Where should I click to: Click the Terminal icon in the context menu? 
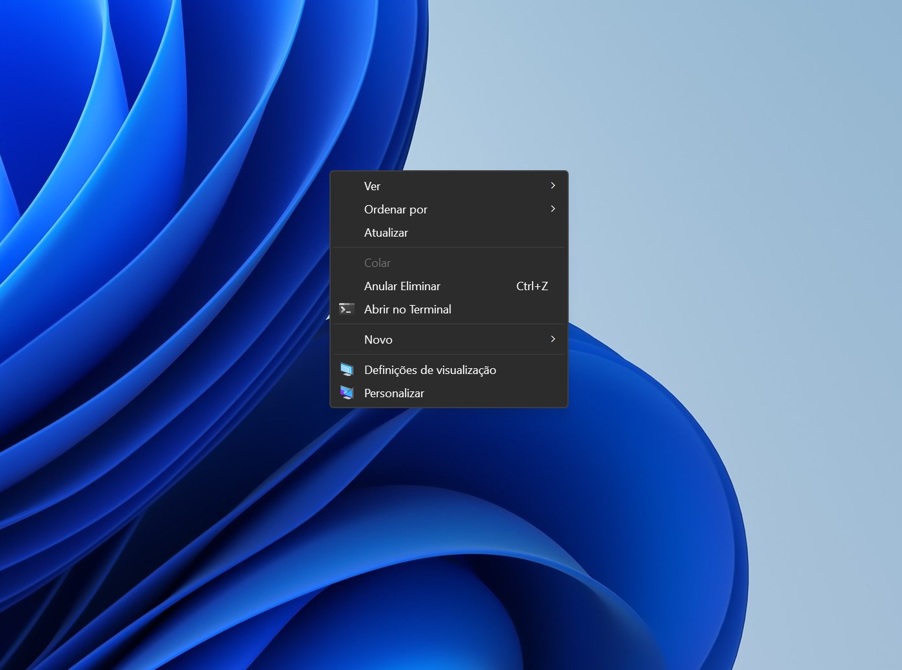(346, 310)
